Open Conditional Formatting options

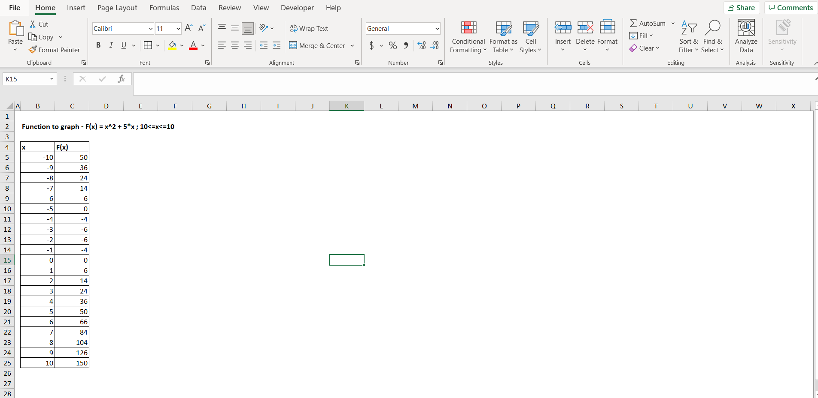pos(468,37)
